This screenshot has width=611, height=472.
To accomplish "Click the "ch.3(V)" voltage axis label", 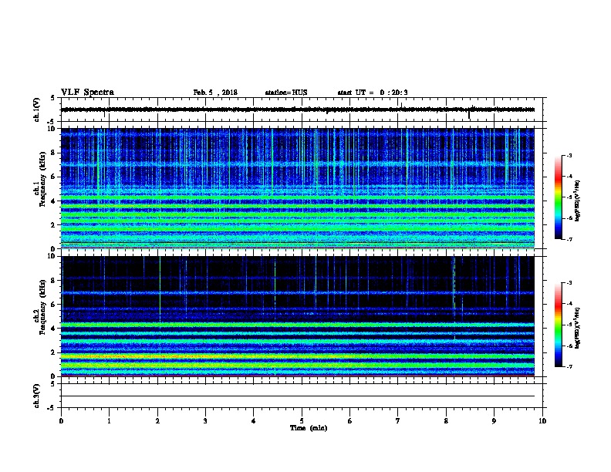I will [37, 396].
